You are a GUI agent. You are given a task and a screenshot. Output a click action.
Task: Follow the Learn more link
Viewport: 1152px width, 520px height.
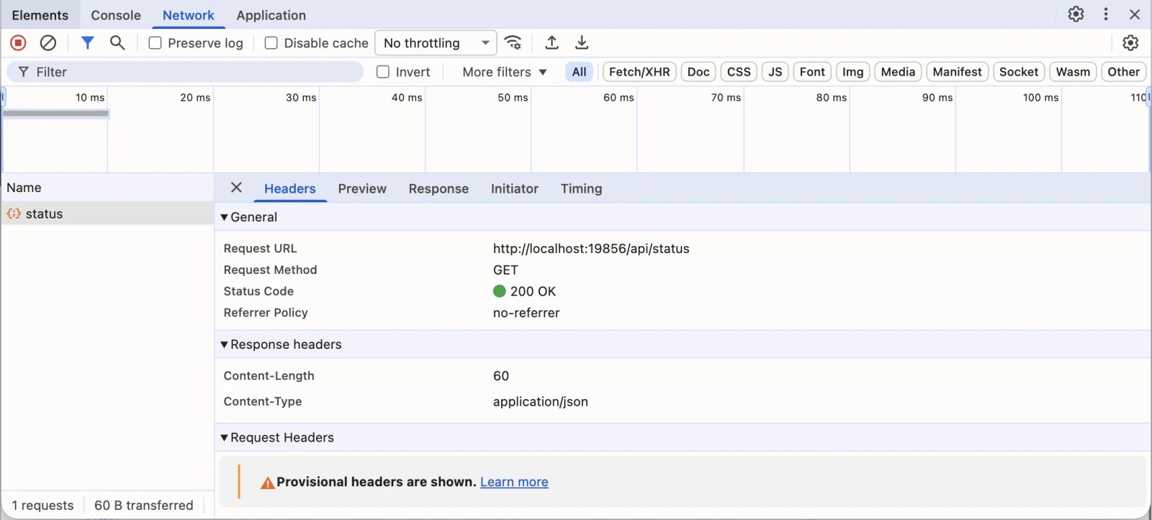pyautogui.click(x=514, y=482)
